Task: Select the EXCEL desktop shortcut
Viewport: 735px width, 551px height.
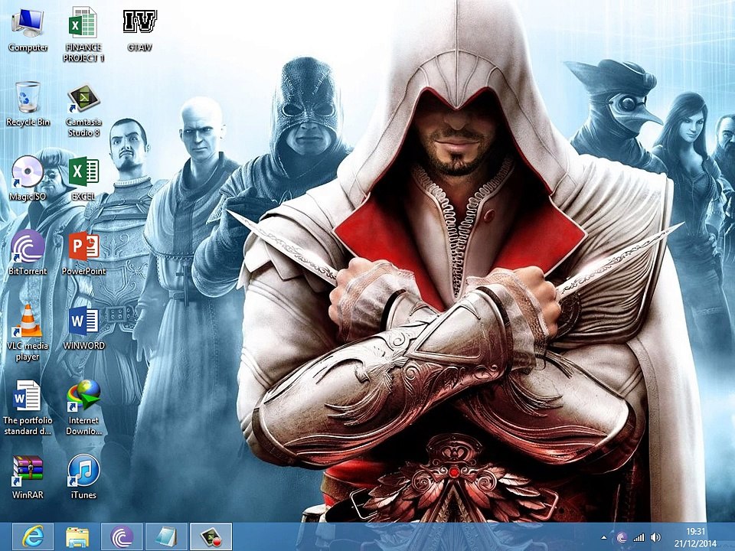Action: [83, 179]
